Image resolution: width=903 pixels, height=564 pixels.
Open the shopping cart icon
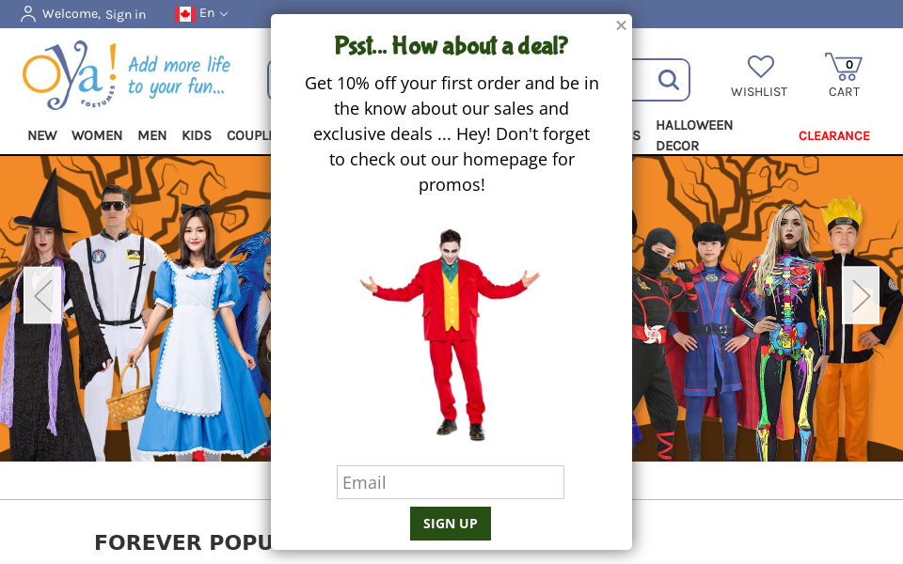click(844, 67)
